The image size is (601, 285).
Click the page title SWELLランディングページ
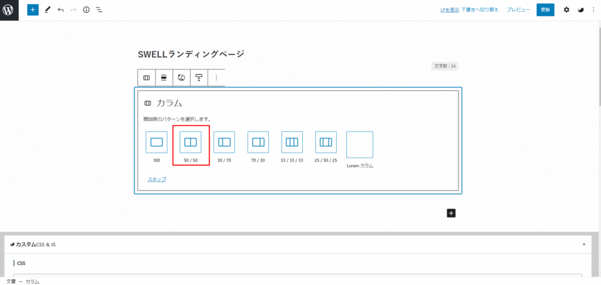click(x=191, y=55)
